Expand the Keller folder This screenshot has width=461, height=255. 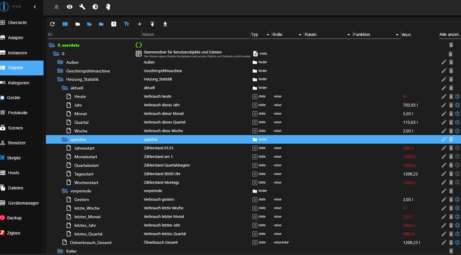(x=60, y=251)
